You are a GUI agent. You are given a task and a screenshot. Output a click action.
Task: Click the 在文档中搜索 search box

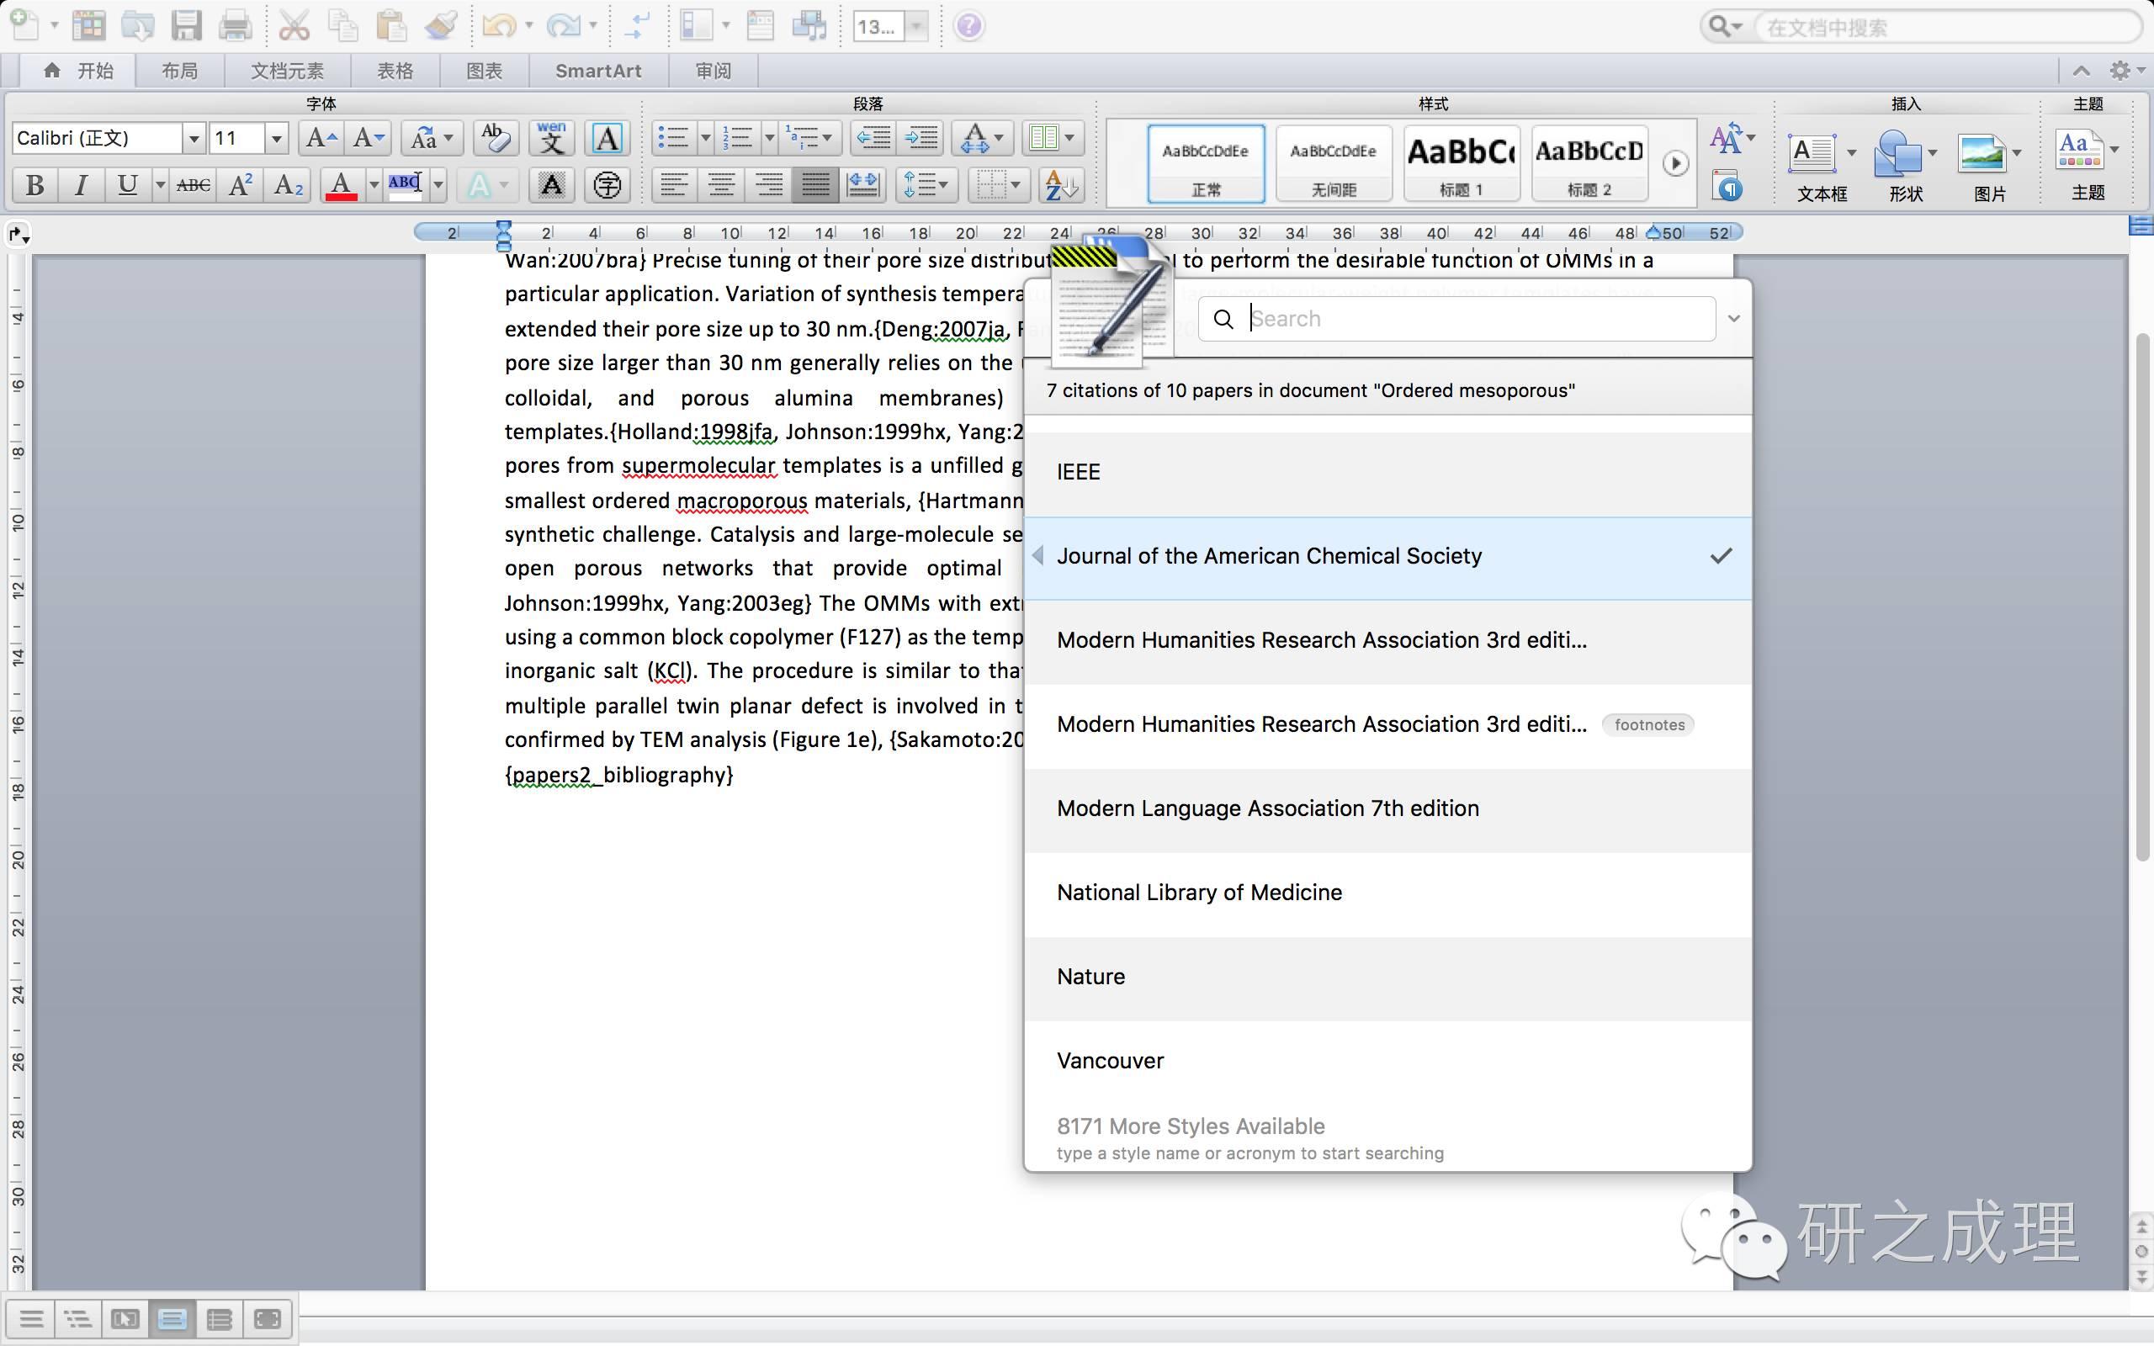click(1948, 27)
